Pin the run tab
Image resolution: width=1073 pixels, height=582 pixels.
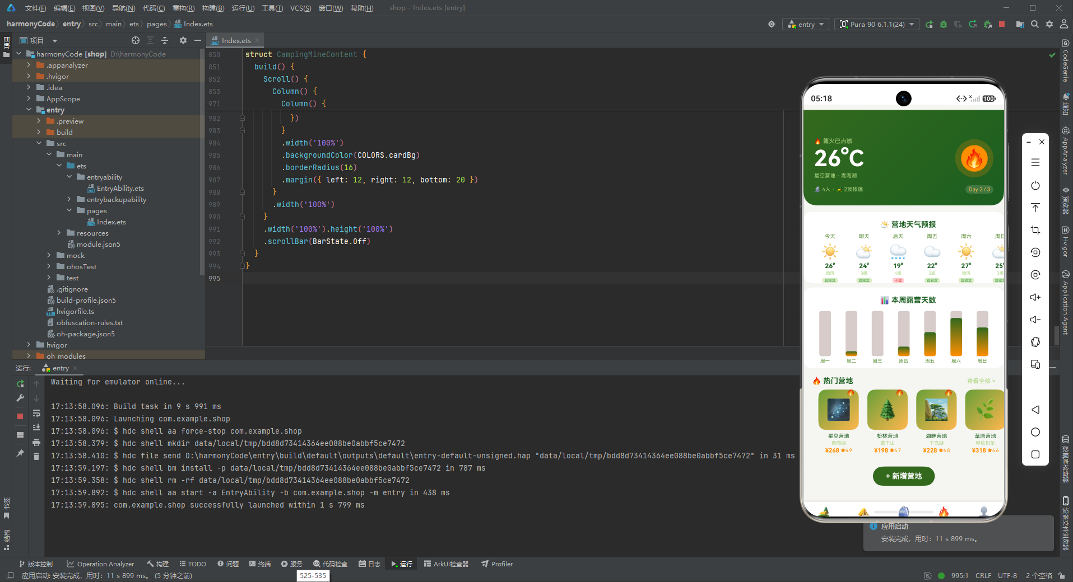(20, 453)
